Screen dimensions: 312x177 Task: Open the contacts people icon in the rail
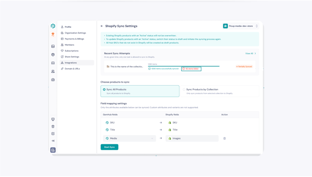[x=53, y=71]
